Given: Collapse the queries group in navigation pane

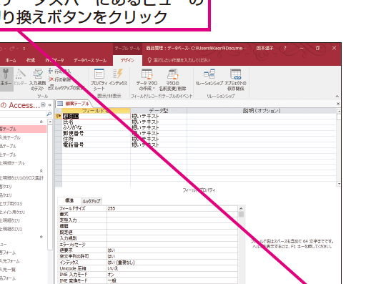Looking at the screenshot, I should [x=41, y=171].
